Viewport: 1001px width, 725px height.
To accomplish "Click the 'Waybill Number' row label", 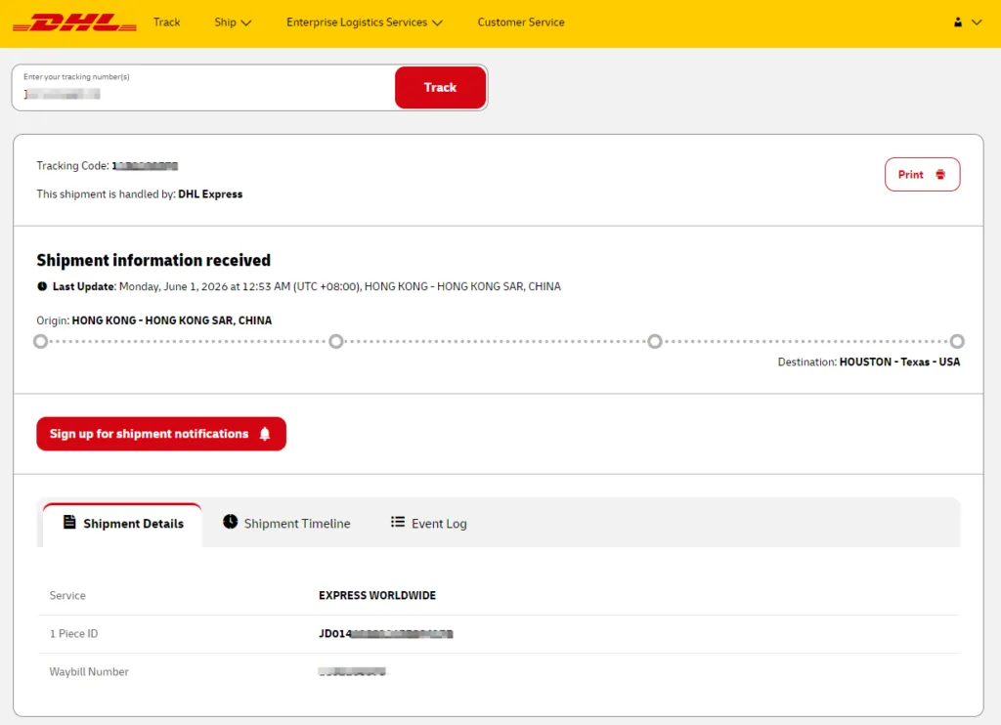I will [89, 672].
